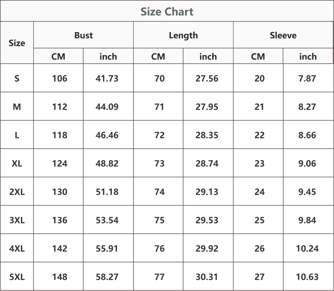
Task: Select the Bust column header
Action: click(x=83, y=35)
